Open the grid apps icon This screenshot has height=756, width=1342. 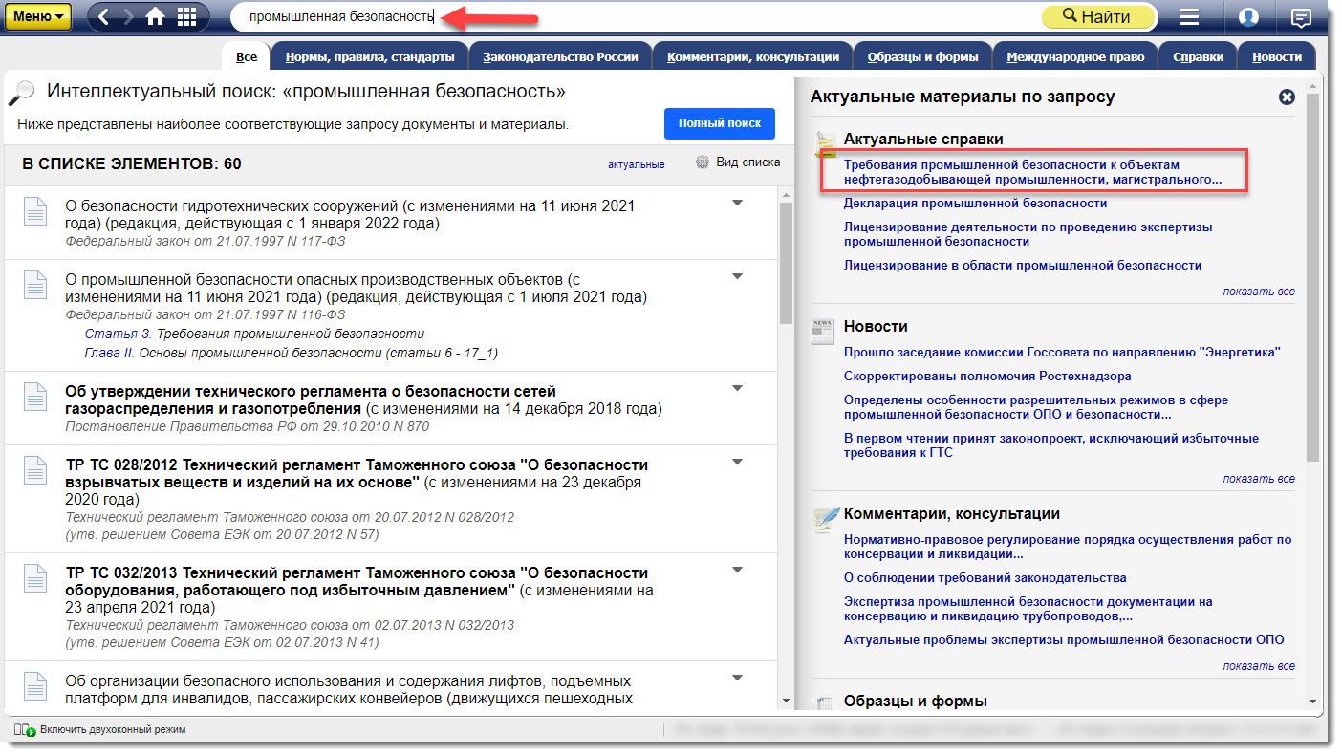187,16
